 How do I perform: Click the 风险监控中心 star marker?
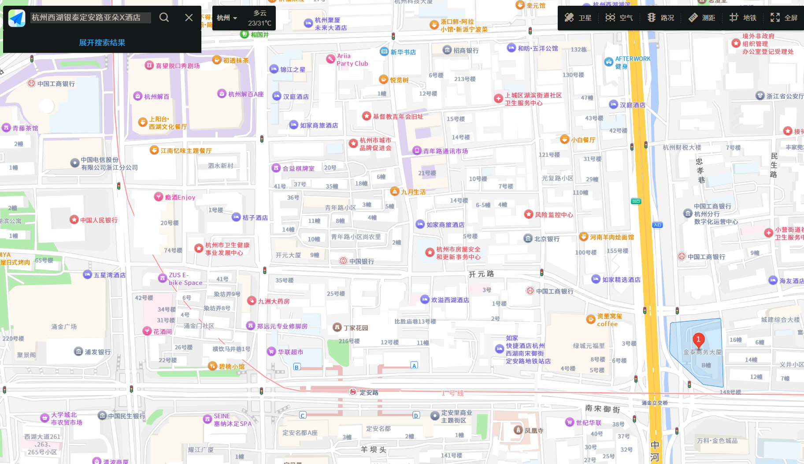point(529,214)
